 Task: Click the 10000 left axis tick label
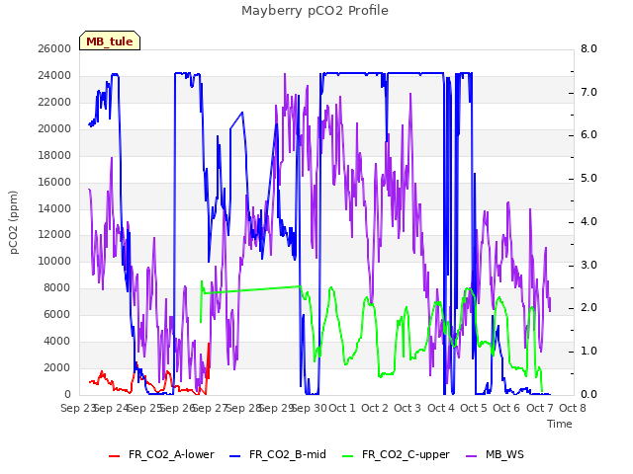click(x=54, y=261)
